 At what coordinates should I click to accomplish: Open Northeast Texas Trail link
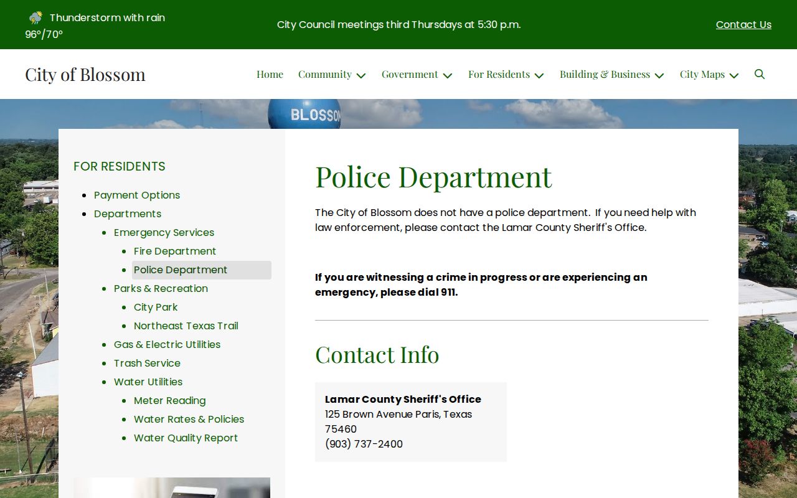[x=186, y=326]
